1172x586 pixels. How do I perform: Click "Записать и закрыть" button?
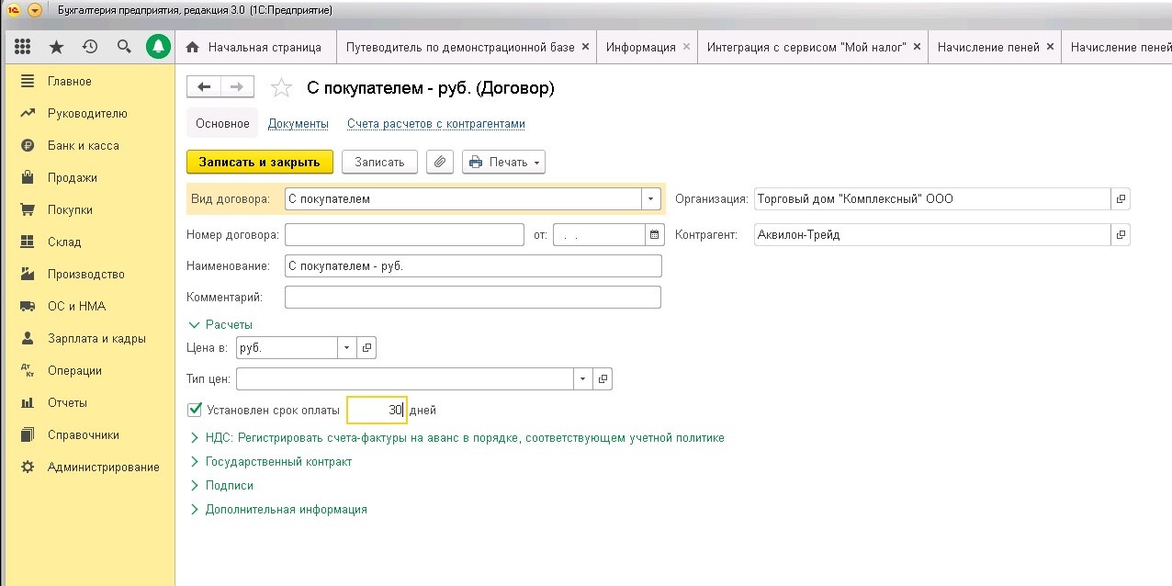(259, 162)
